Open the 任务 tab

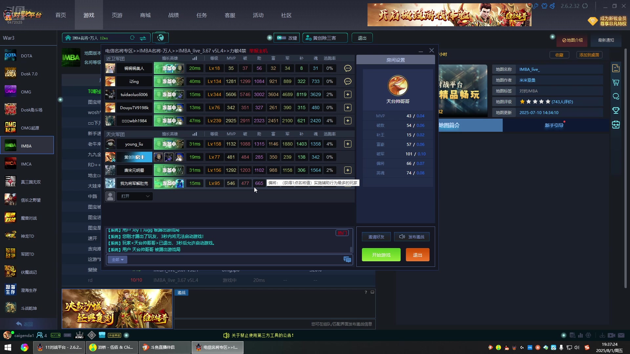point(202,15)
